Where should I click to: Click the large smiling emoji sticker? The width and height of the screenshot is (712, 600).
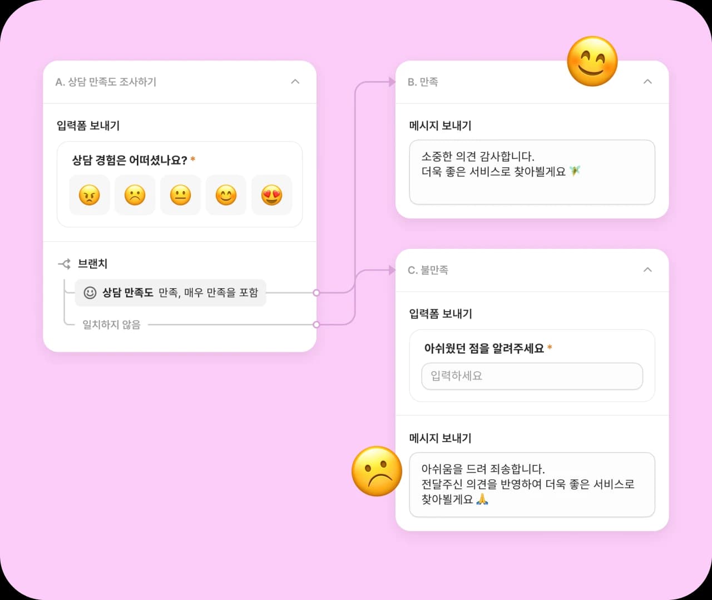pyautogui.click(x=592, y=62)
